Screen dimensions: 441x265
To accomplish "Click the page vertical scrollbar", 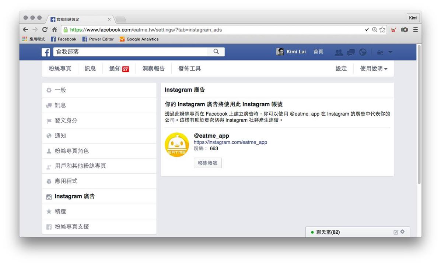I will [419, 115].
